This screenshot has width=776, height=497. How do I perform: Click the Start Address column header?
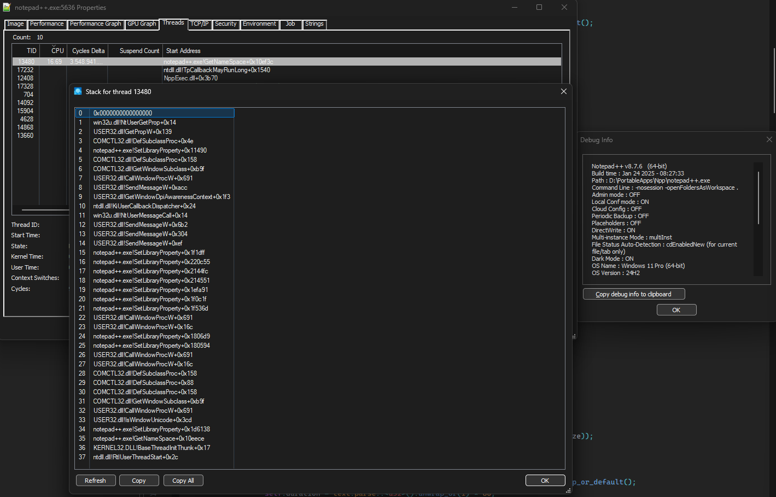pos(362,51)
